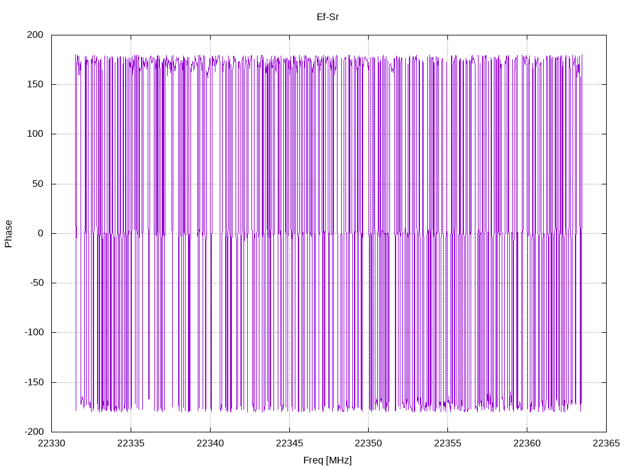Click y-axis tick label 0
625x469 pixels.
tap(41, 233)
